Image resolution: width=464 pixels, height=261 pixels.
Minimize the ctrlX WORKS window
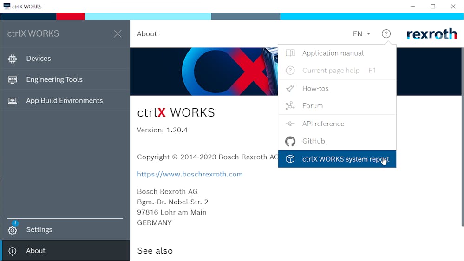(x=413, y=6)
